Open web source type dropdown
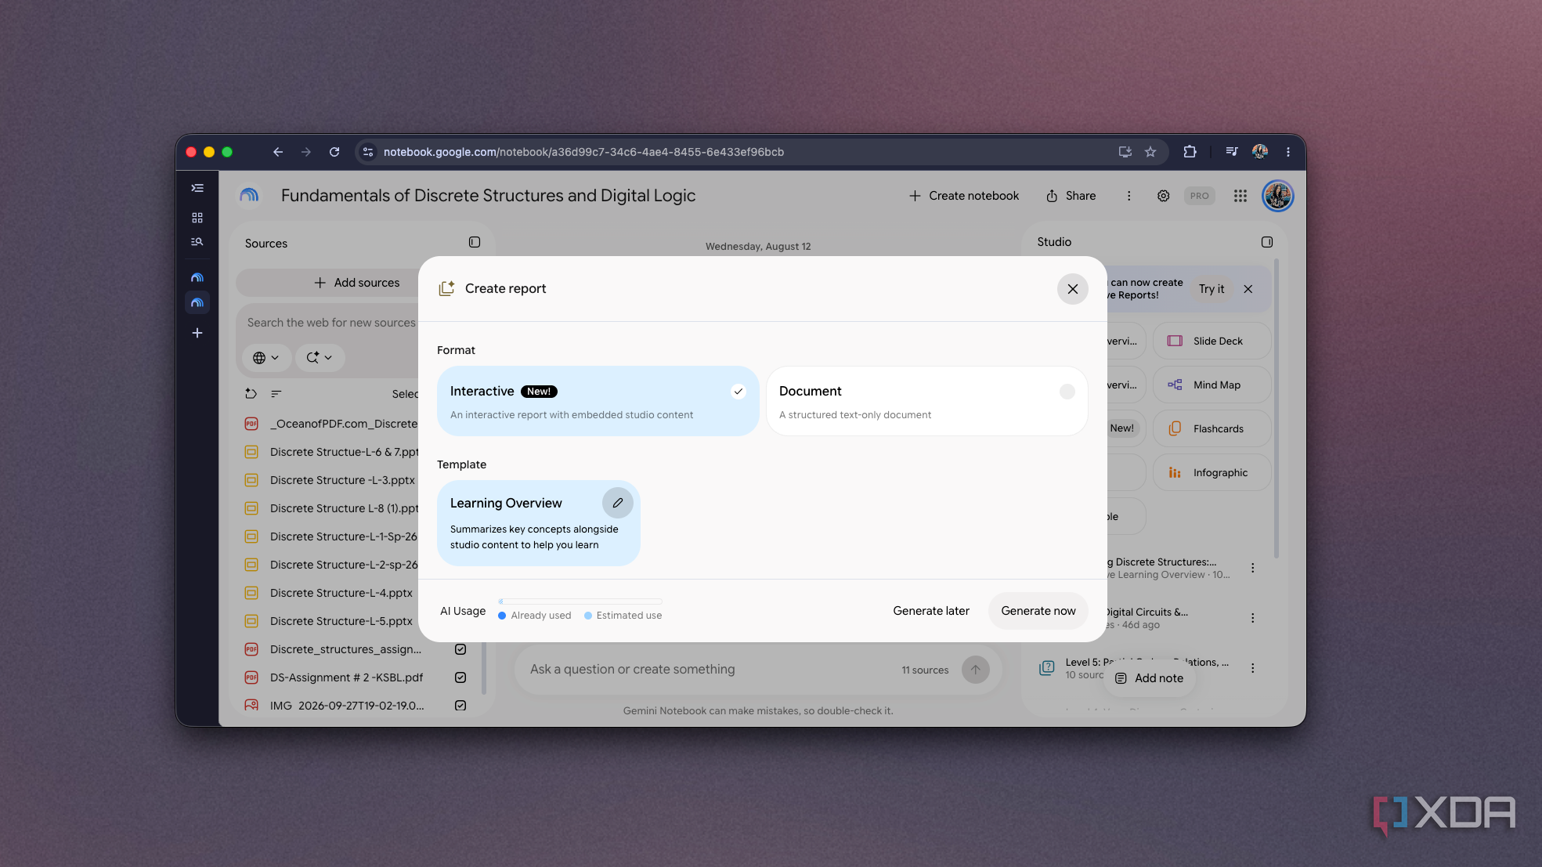 click(265, 357)
